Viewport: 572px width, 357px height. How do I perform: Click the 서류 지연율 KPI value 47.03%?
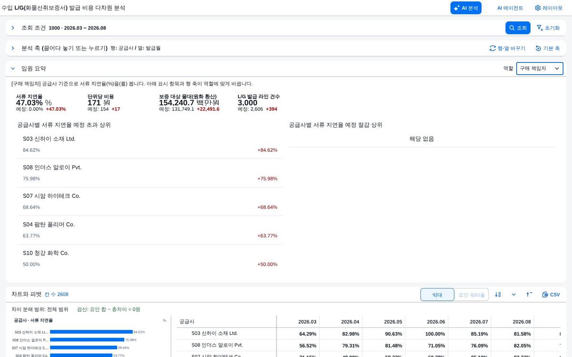(34, 103)
